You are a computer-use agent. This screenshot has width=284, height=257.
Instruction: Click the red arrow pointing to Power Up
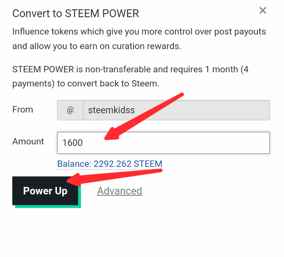pos(114,177)
